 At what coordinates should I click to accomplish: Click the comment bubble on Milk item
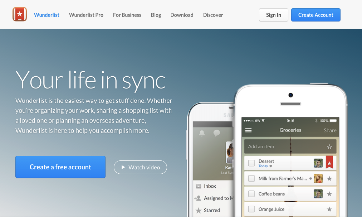point(310,178)
